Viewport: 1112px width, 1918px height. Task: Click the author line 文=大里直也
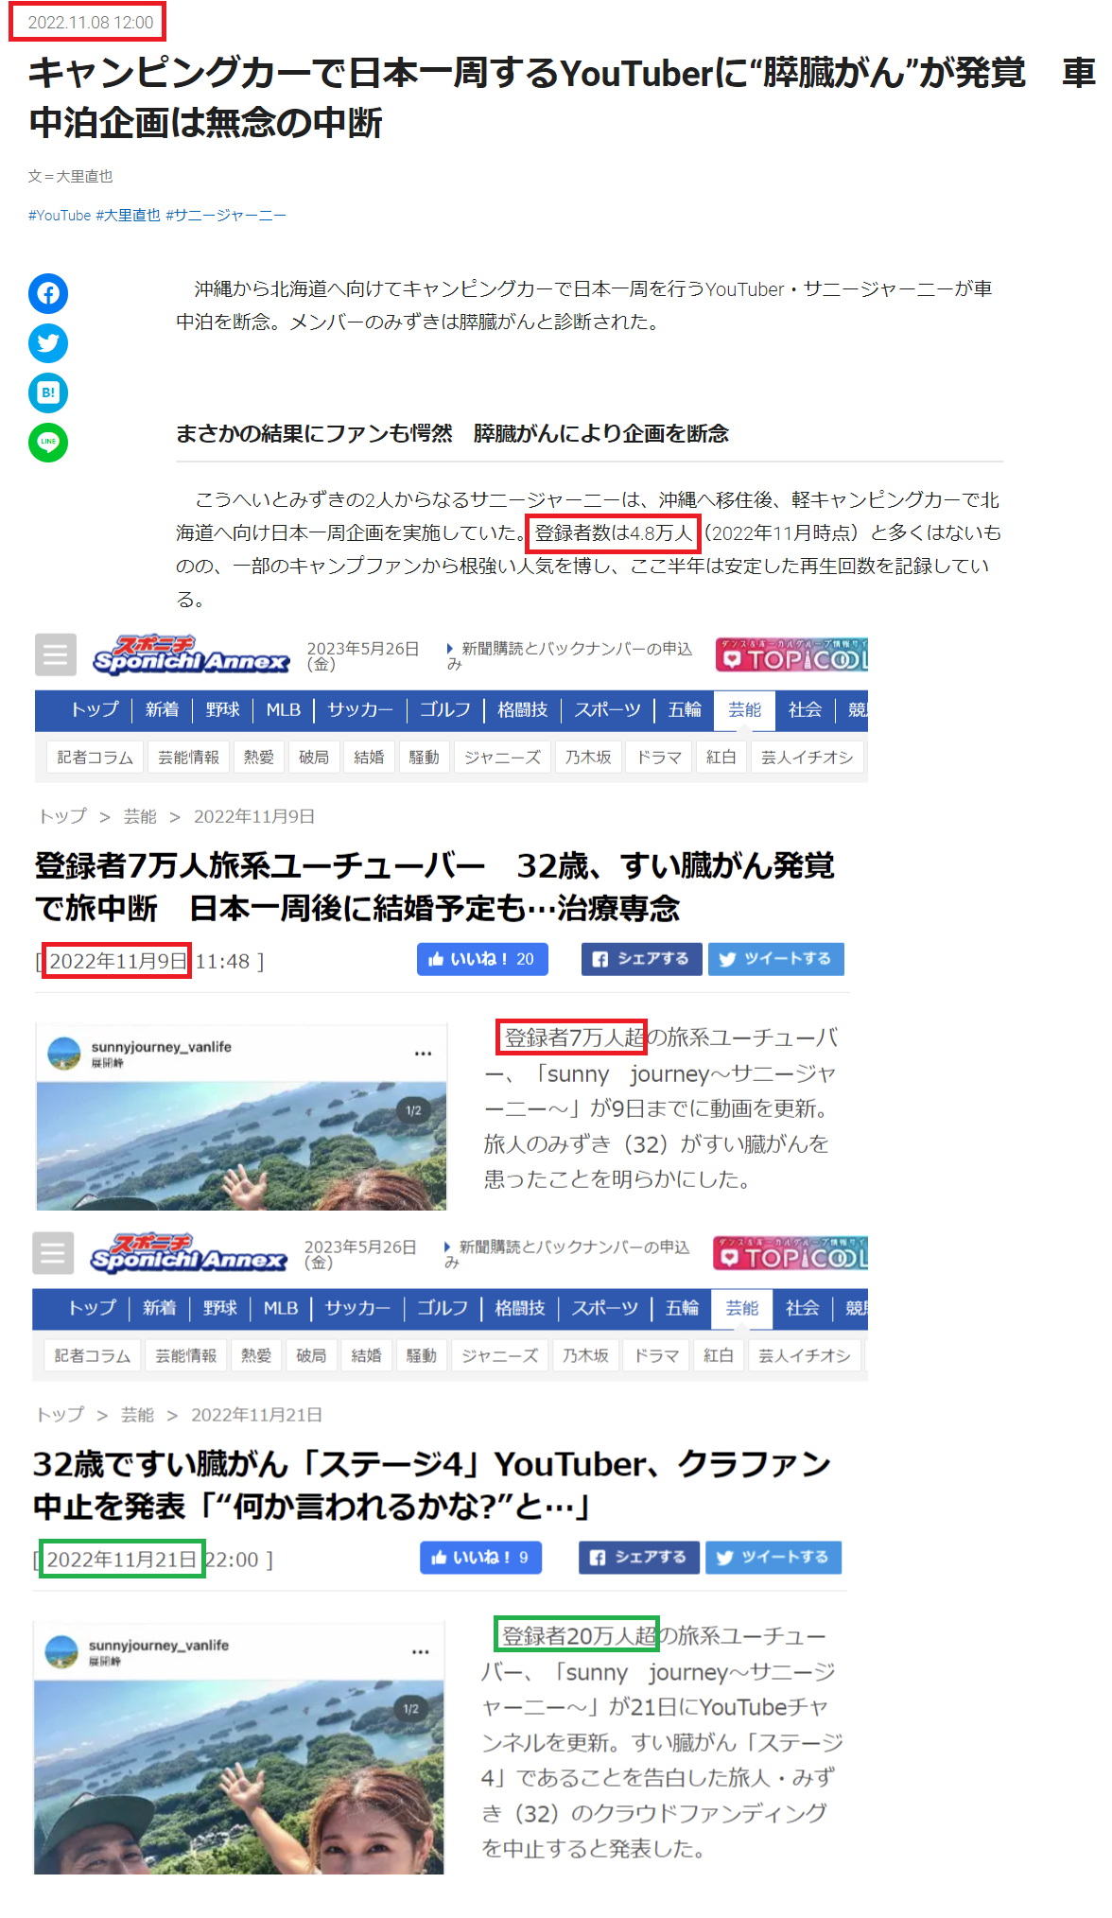(x=71, y=176)
